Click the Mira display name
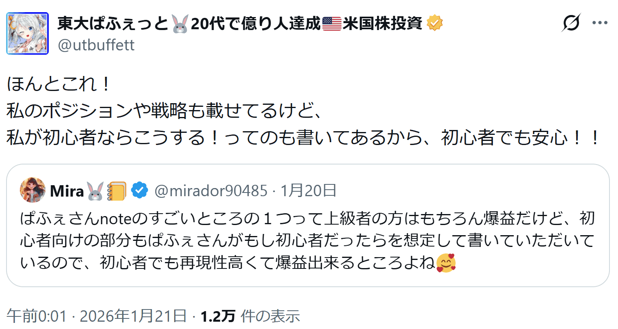The image size is (618, 329). pyautogui.click(x=67, y=191)
